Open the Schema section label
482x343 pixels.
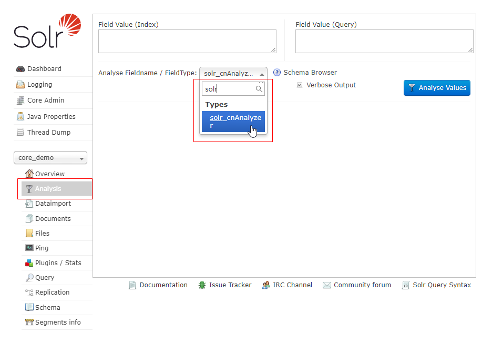coord(48,308)
